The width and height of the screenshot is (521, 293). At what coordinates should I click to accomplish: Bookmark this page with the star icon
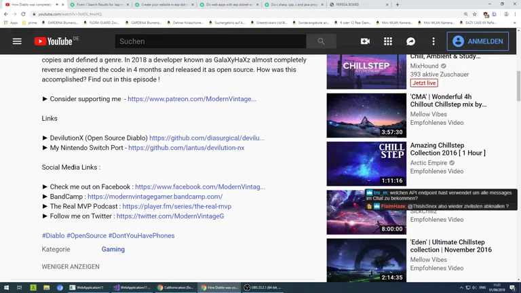click(474, 14)
